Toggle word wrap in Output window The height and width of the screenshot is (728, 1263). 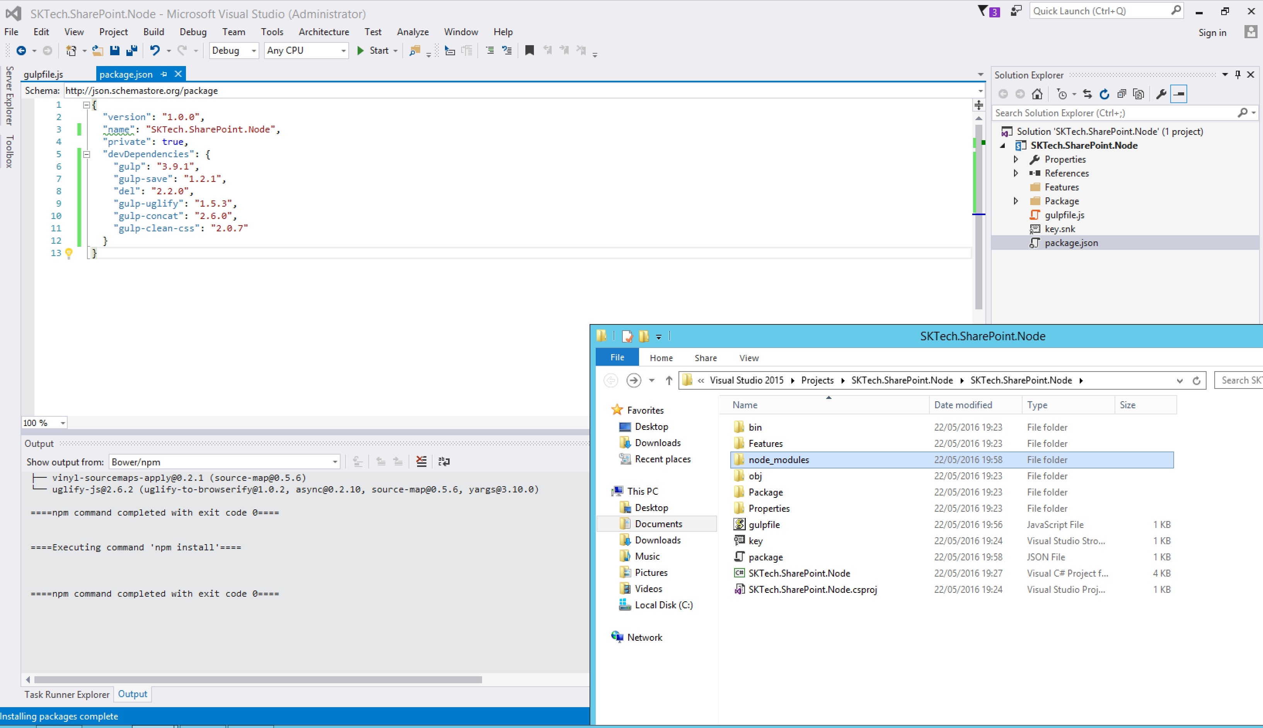pos(444,462)
